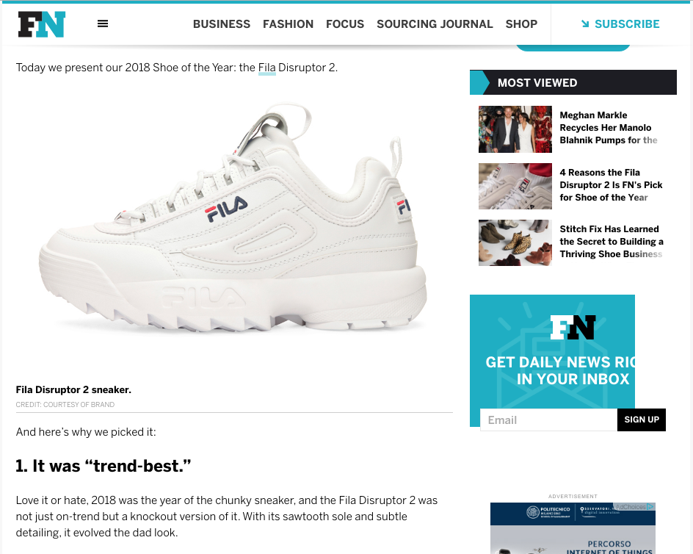Click the Email input field
This screenshot has height=554, width=693.
(x=548, y=420)
